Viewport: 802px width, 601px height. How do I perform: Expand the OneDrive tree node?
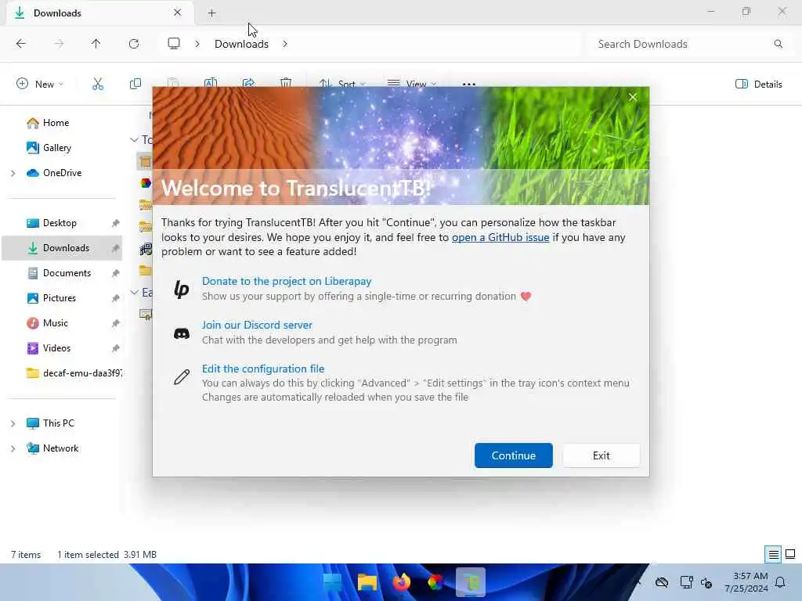click(13, 173)
